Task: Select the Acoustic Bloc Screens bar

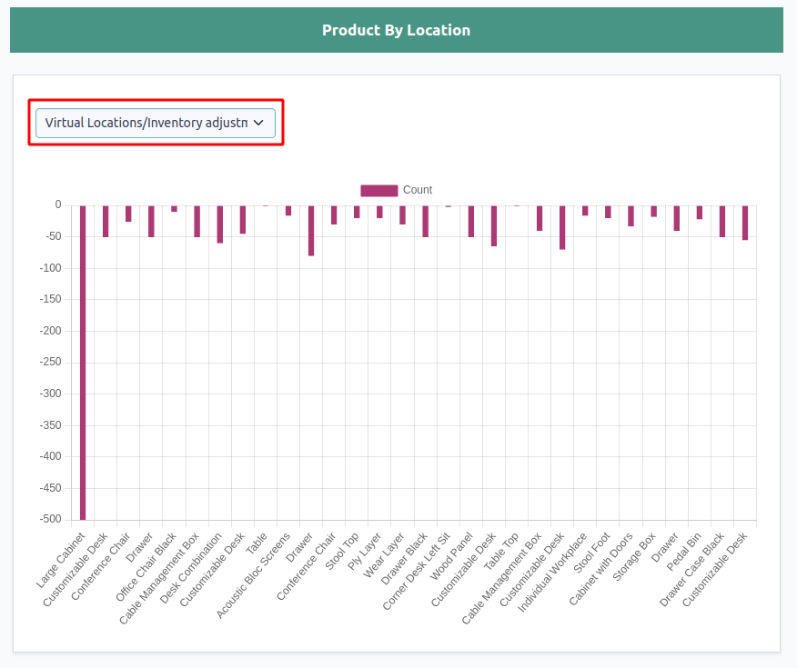Action: tap(288, 210)
